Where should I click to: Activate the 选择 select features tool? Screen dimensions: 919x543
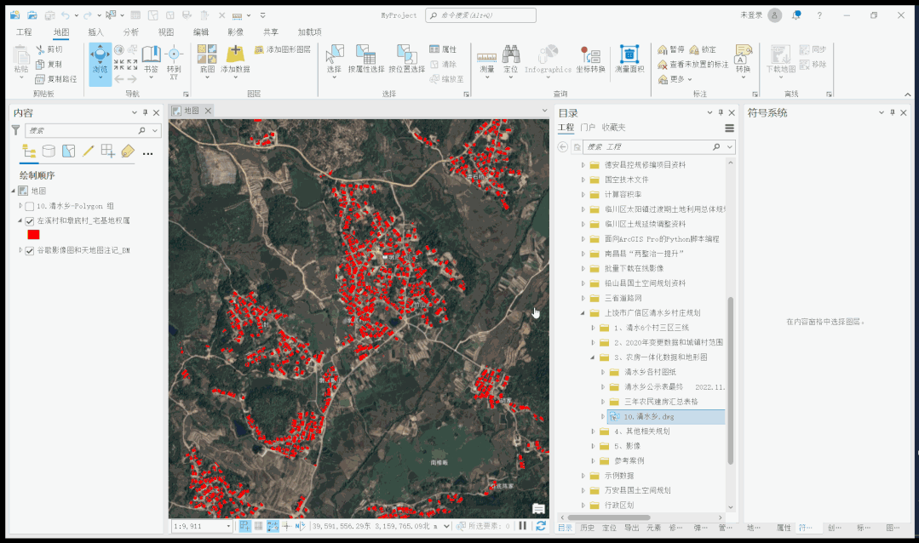(334, 60)
